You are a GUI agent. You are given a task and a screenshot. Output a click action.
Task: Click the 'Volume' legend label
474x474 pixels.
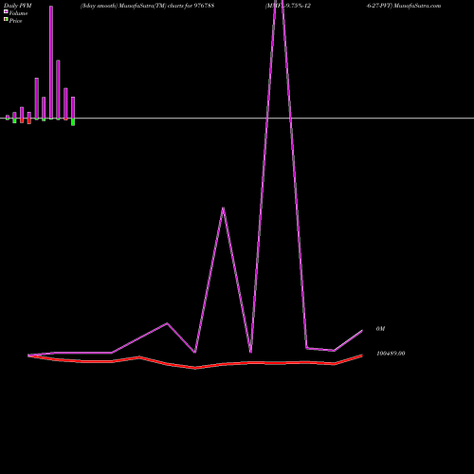coord(18,13)
